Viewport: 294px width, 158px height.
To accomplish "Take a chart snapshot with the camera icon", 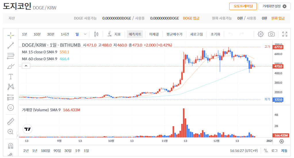I will [x=271, y=34].
